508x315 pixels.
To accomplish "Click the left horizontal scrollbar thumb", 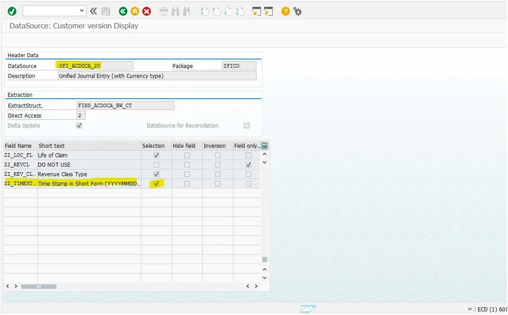I will [39, 287].
